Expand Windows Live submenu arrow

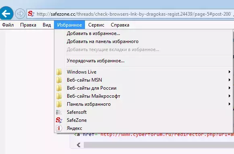pyautogui.click(x=230, y=72)
